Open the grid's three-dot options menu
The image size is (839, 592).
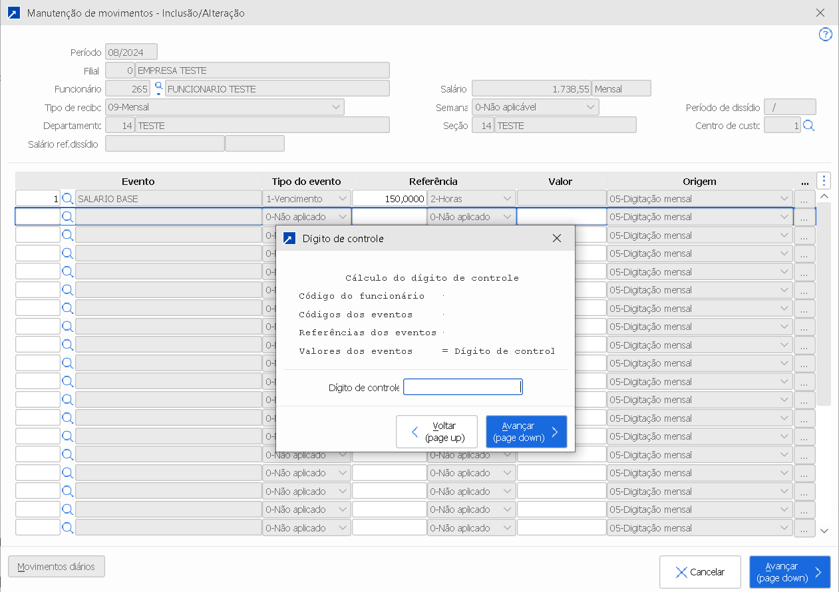click(x=824, y=180)
